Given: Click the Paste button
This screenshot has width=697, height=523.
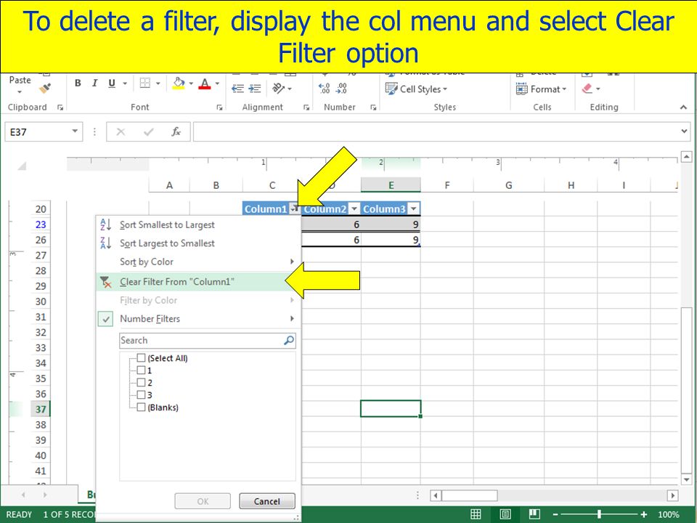Looking at the screenshot, I should (x=20, y=80).
